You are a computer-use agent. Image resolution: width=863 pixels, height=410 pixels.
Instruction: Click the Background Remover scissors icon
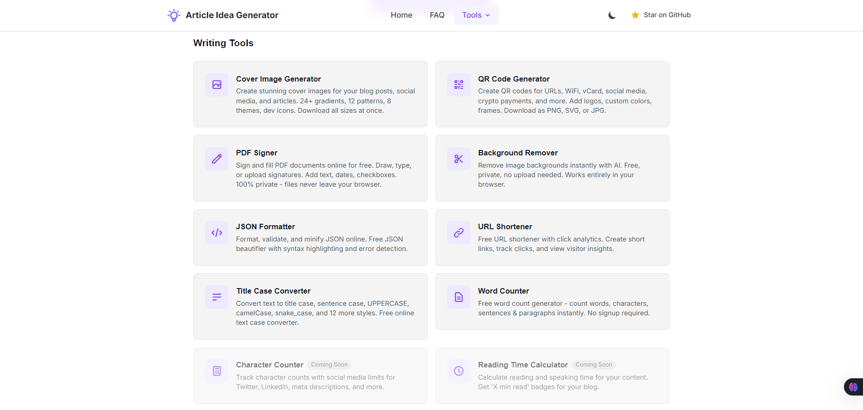click(x=458, y=159)
